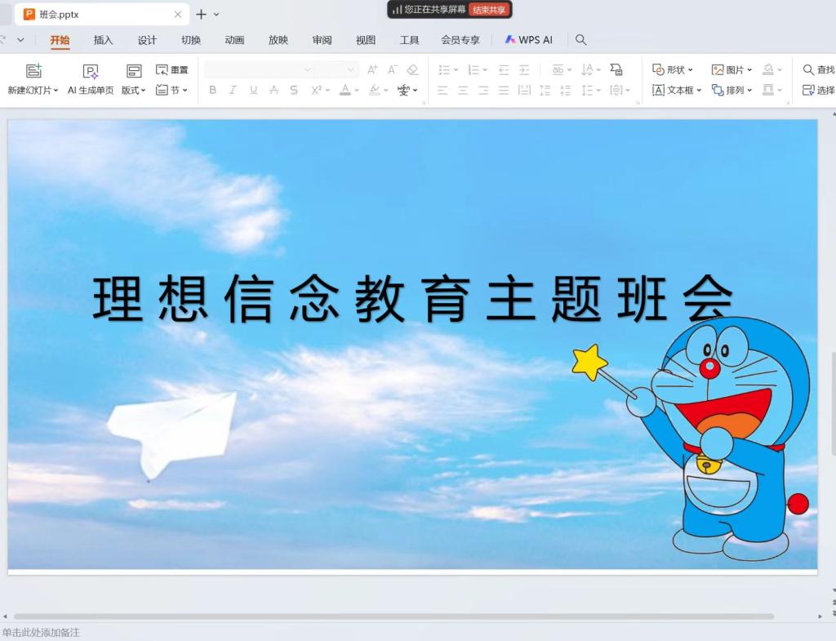Toggle center text alignment
836x641 pixels.
[x=463, y=90]
